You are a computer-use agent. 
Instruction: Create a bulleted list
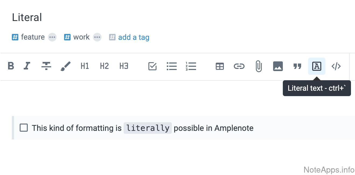[172, 66]
